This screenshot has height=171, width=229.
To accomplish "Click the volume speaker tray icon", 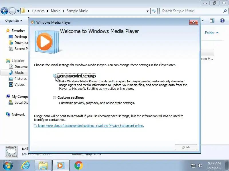I will pyautogui.click(x=200, y=166).
